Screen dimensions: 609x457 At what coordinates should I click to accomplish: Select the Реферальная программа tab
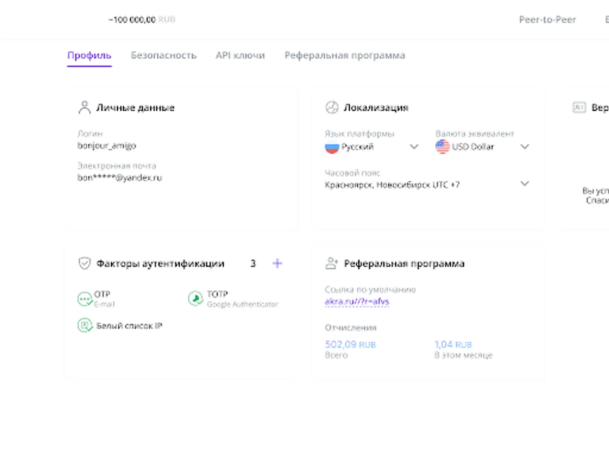(x=345, y=55)
